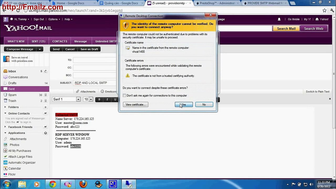Open Windows Explorer from the taskbar
This screenshot has width=336, height=189.
(x=22, y=184)
